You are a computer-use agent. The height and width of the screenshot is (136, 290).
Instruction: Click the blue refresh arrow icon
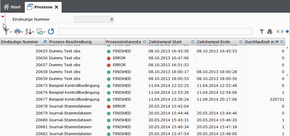pyautogui.click(x=51, y=32)
